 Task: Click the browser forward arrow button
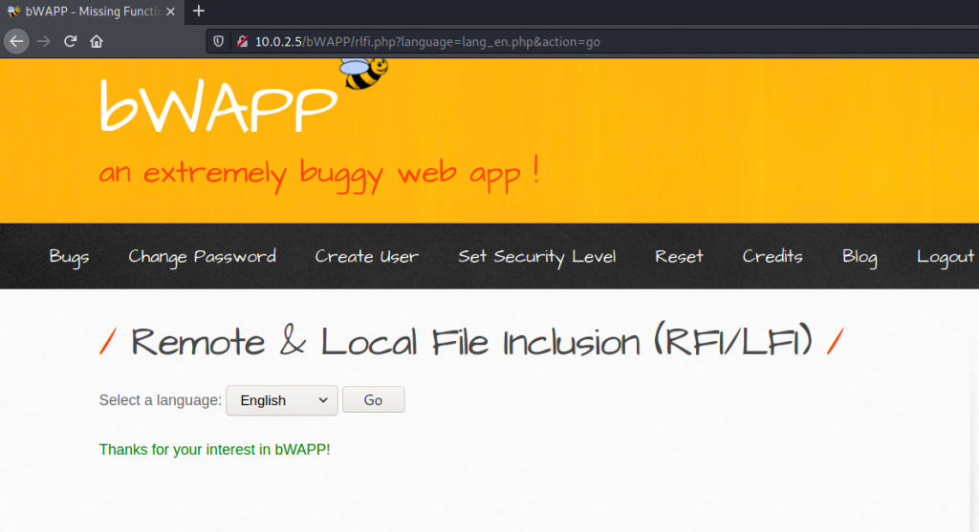[43, 41]
